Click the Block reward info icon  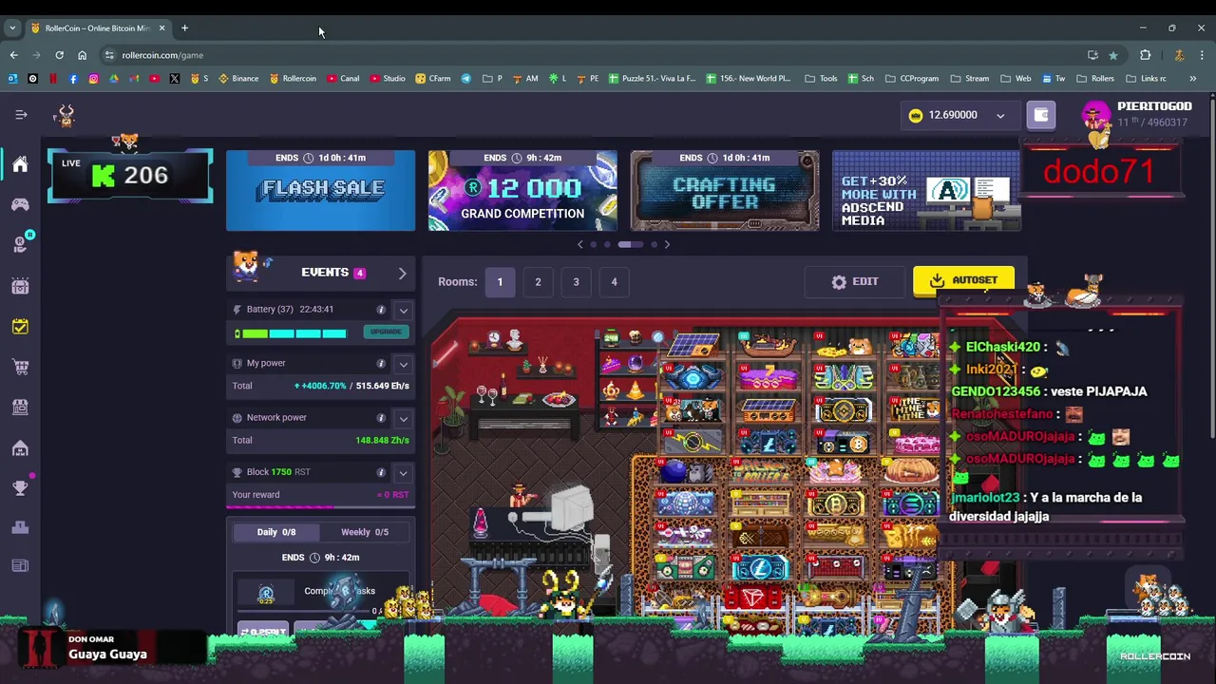[x=381, y=472]
